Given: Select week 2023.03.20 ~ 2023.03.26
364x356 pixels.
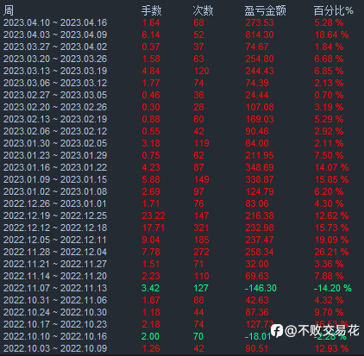Looking at the screenshot, I should (x=55, y=59).
